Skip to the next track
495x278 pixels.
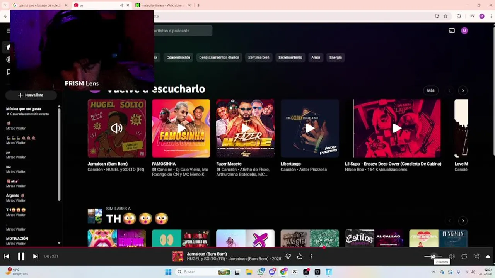36,256
